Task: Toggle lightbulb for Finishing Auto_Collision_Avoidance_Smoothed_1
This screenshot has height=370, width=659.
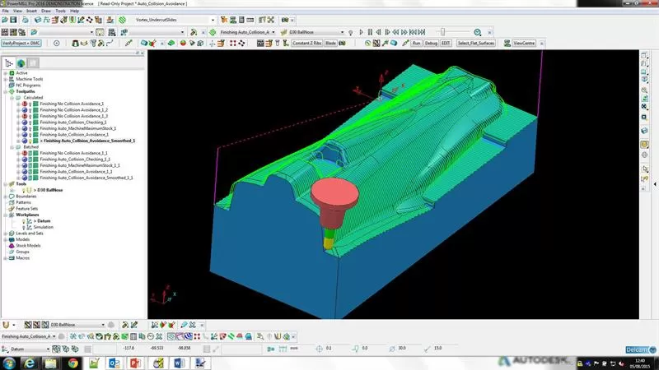Action: [x=30, y=141]
